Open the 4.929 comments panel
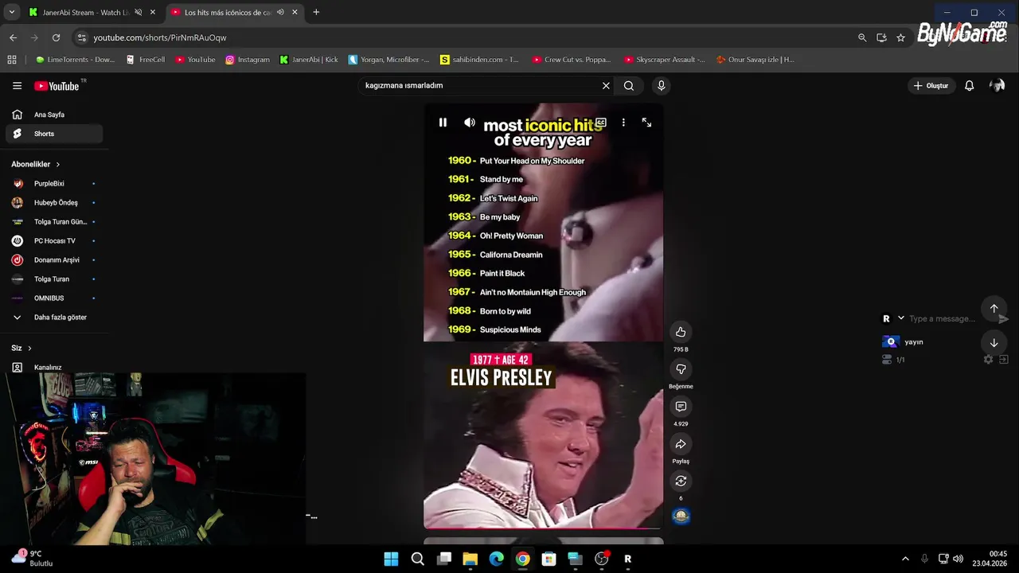The width and height of the screenshot is (1019, 573). click(681, 407)
